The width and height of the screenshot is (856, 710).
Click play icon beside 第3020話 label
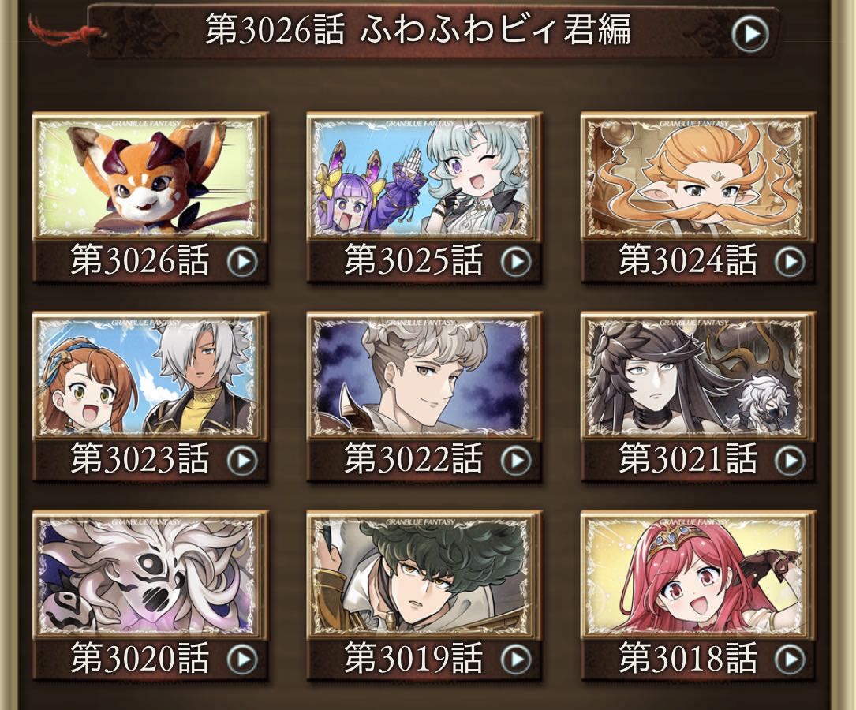pyautogui.click(x=242, y=660)
